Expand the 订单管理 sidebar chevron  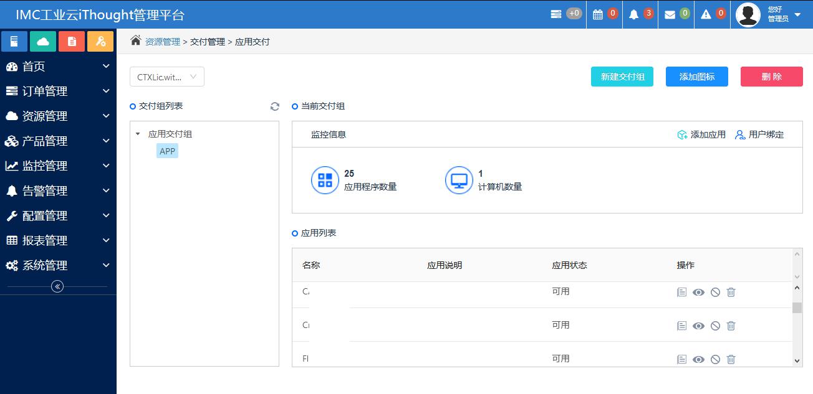coord(106,91)
